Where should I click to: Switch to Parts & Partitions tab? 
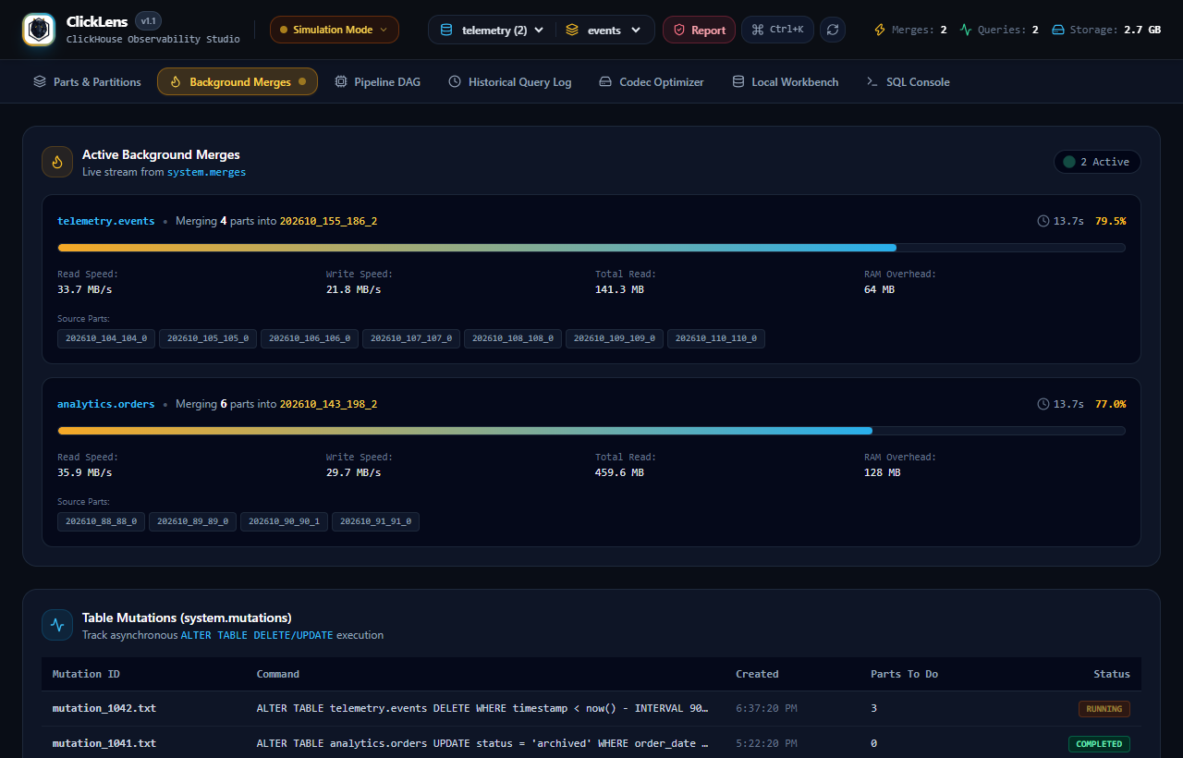click(87, 81)
